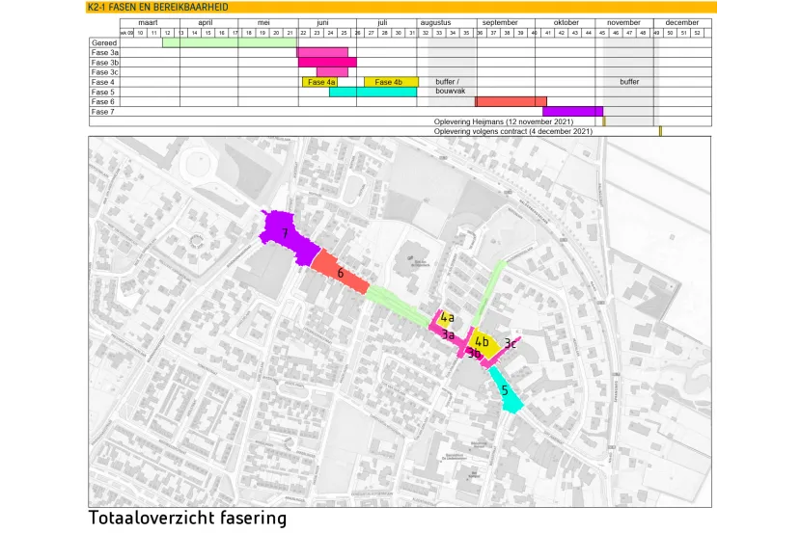Select the yellow 4b zone on the map

(483, 342)
